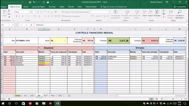Image resolution: width=189 pixels, height=106 pixels.
Task: Toggle underline (S) formatting
Action: 22,16
